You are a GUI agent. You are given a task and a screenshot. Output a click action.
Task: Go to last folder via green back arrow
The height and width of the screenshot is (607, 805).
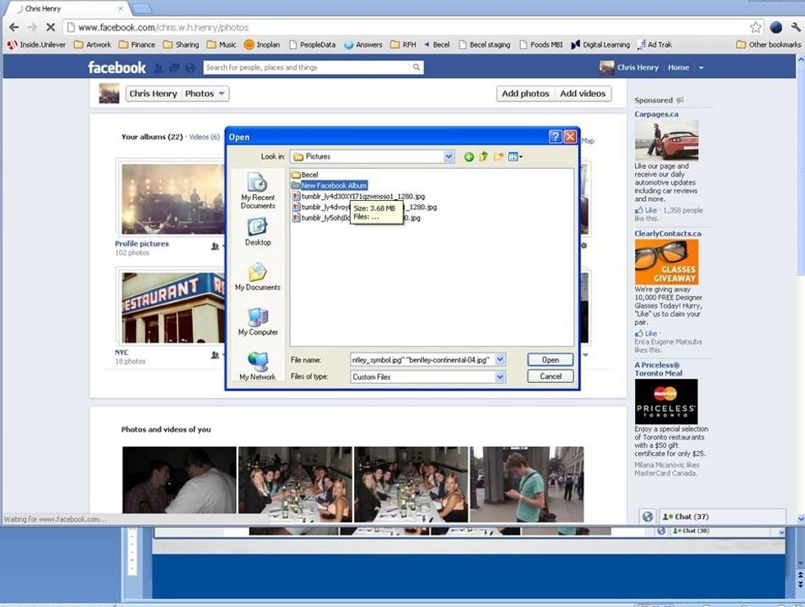[469, 157]
